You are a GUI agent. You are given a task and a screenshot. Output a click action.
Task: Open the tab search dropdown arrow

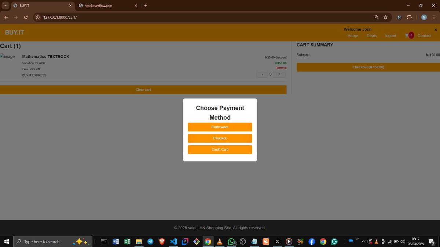tap(5, 5)
